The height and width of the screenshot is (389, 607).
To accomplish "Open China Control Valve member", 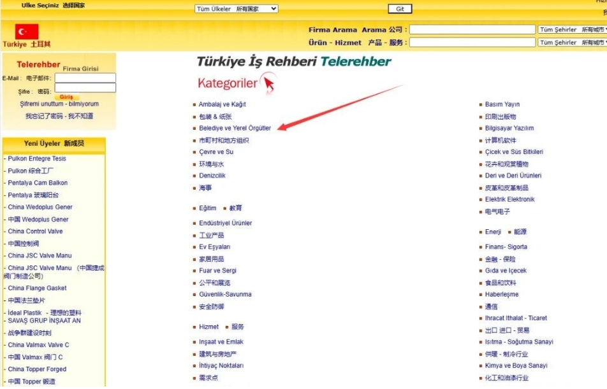I will point(35,231).
